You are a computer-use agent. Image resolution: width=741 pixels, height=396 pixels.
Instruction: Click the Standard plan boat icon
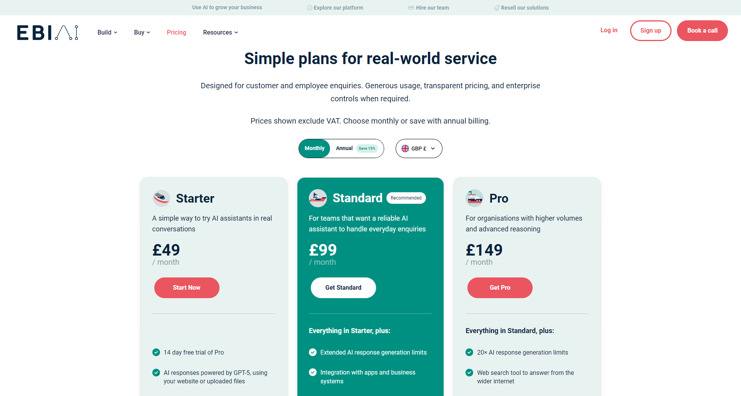click(318, 198)
